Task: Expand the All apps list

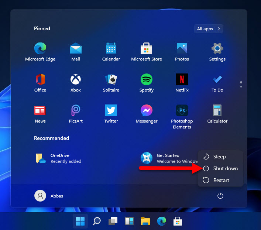Action: click(209, 29)
